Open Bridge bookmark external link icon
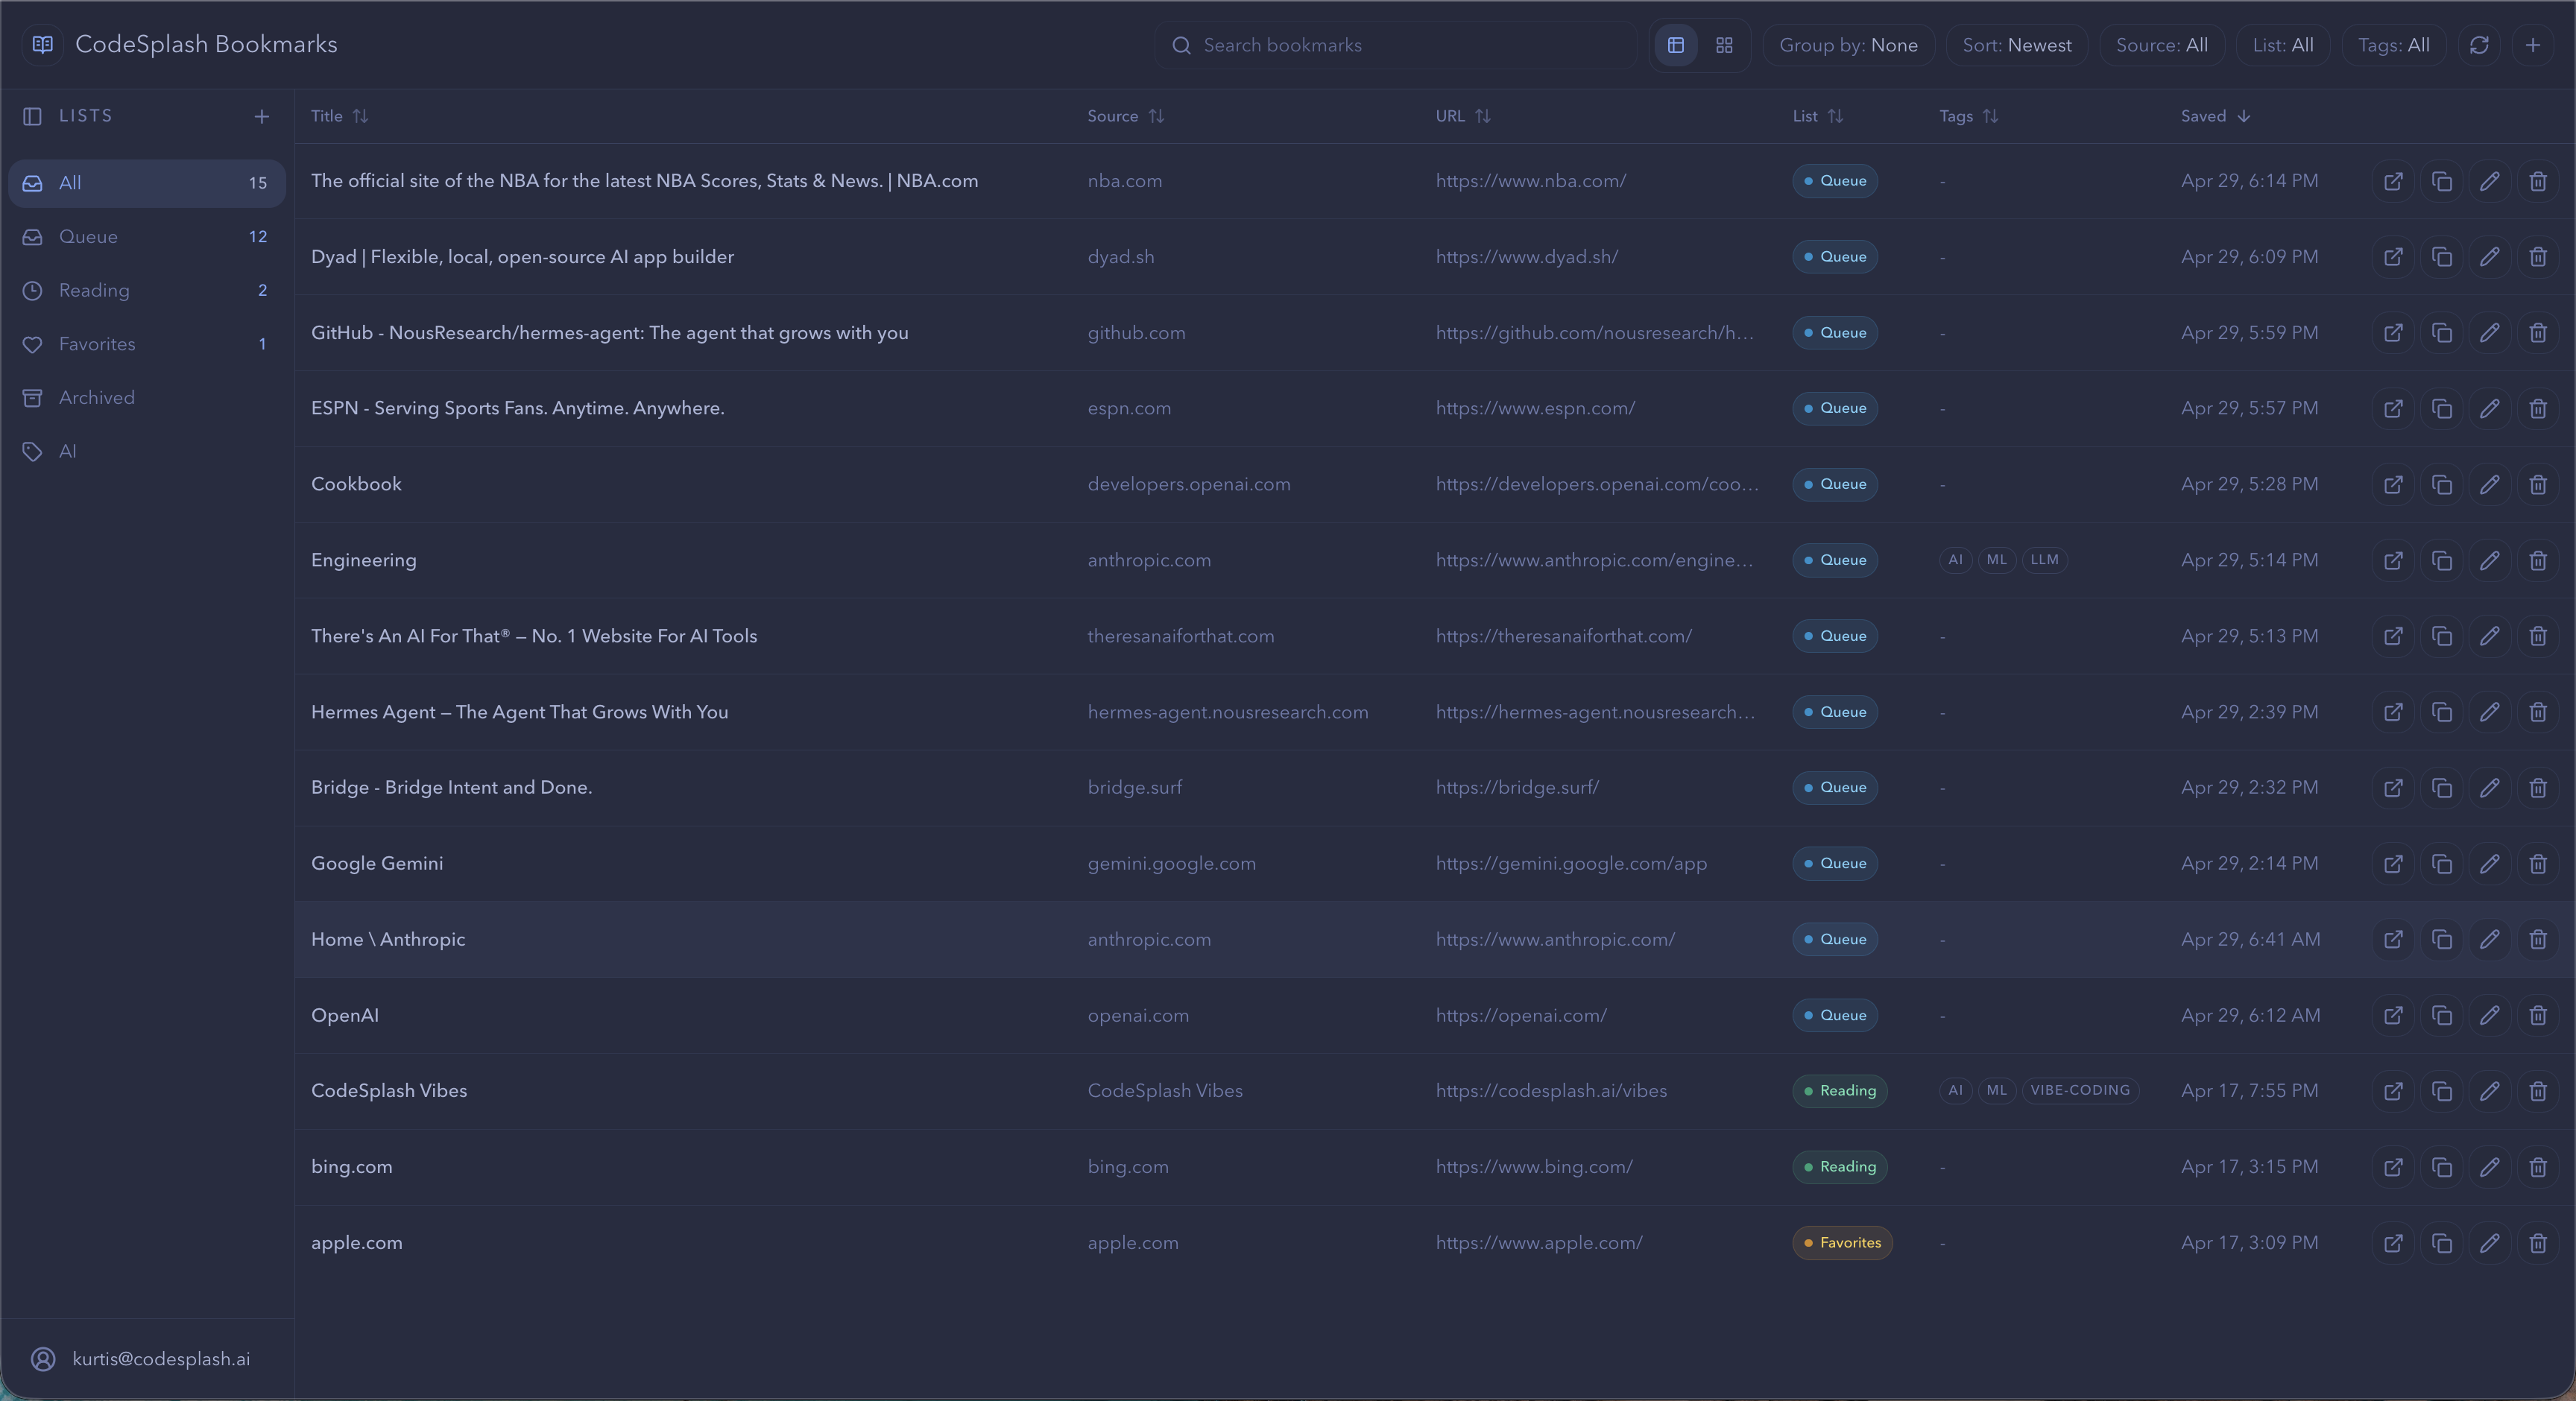The height and width of the screenshot is (1401, 2576). tap(2393, 787)
